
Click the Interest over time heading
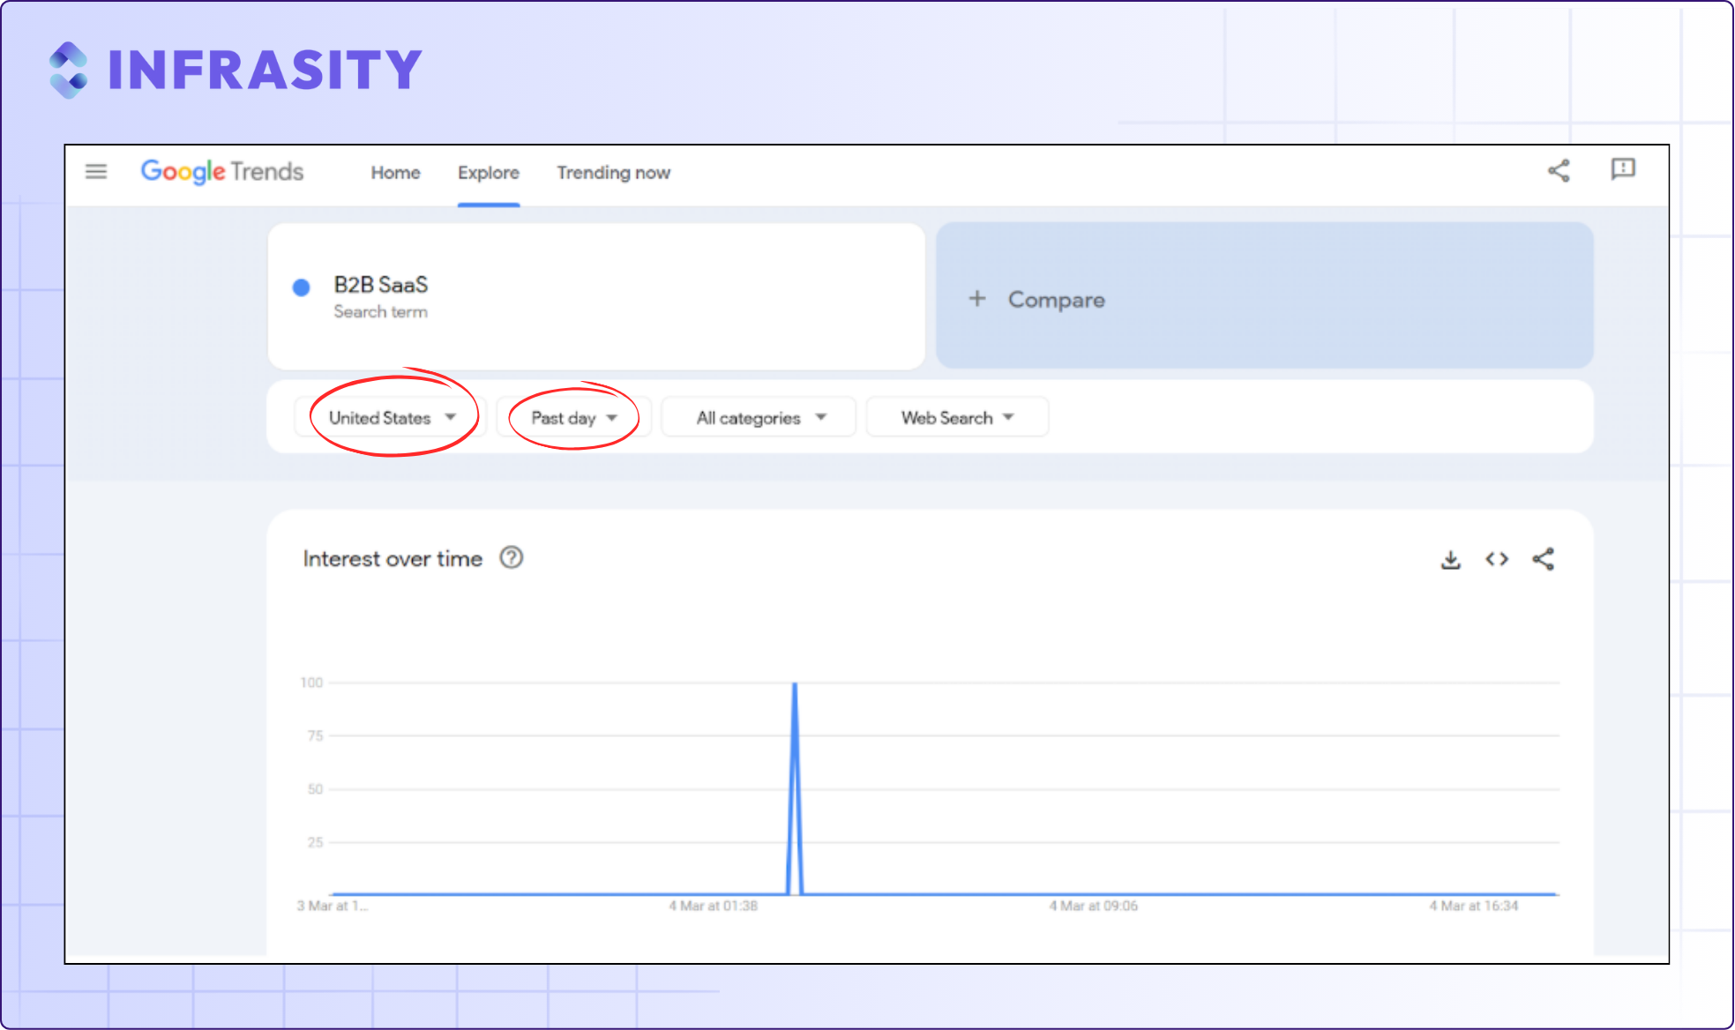pyautogui.click(x=393, y=558)
